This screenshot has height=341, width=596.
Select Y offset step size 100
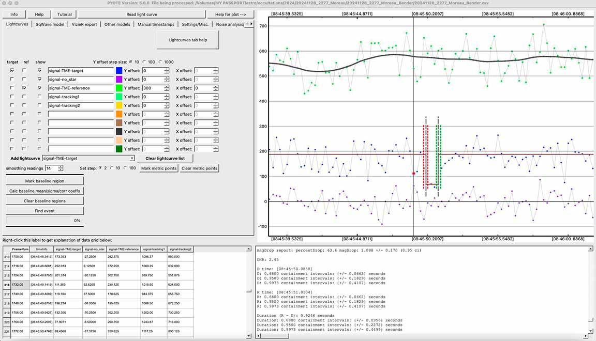(x=144, y=62)
